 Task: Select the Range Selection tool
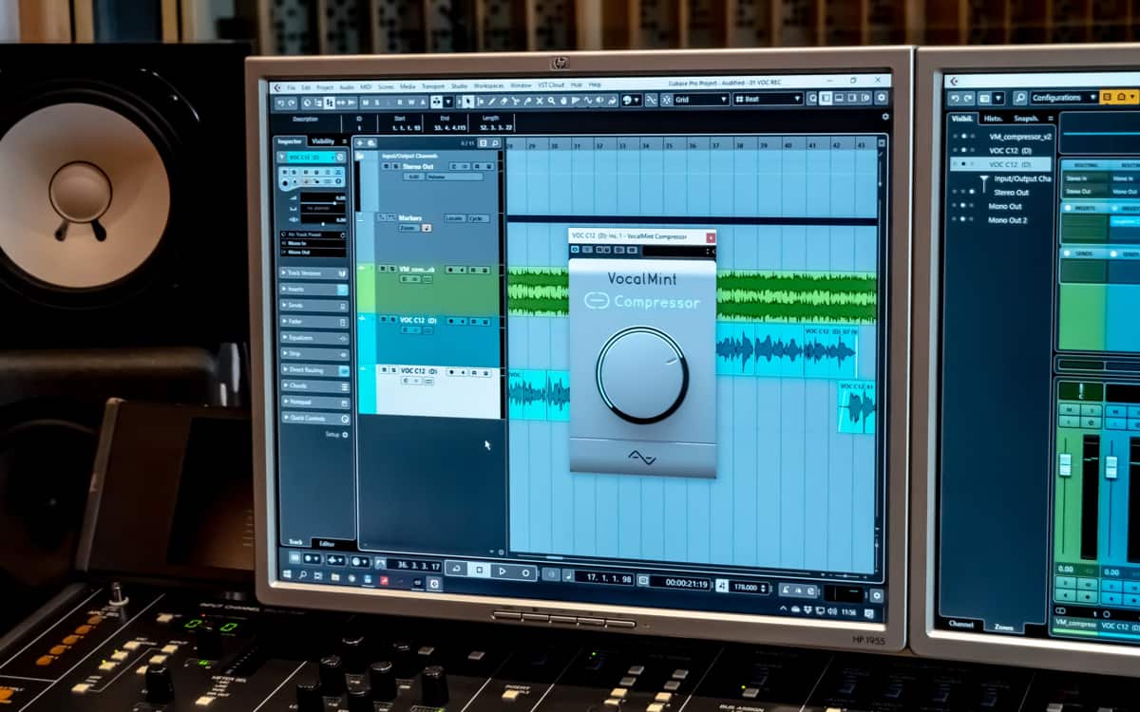[x=480, y=101]
